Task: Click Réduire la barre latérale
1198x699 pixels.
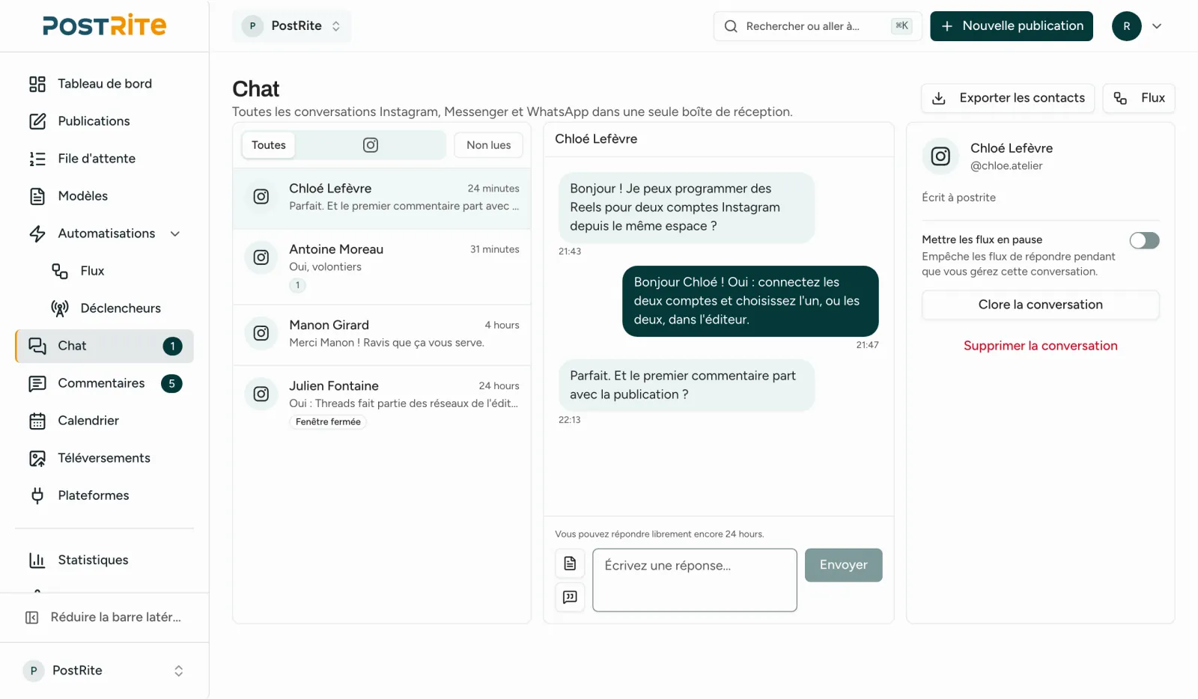Action: [x=104, y=617]
